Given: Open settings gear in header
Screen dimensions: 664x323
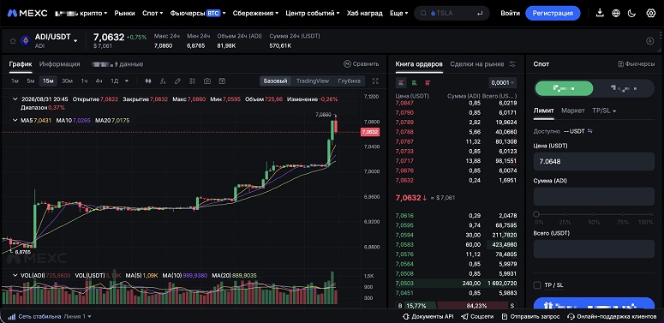Looking at the screenshot, I should pyautogui.click(x=651, y=13).
